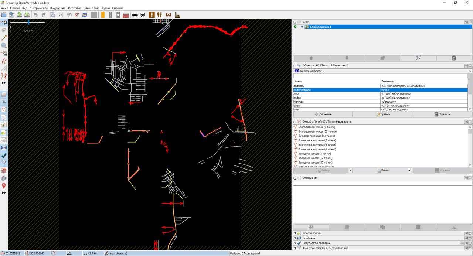This screenshot has width=473, height=256.
Task: Toggle the Notes red pin sidebar button
Action: (4, 186)
